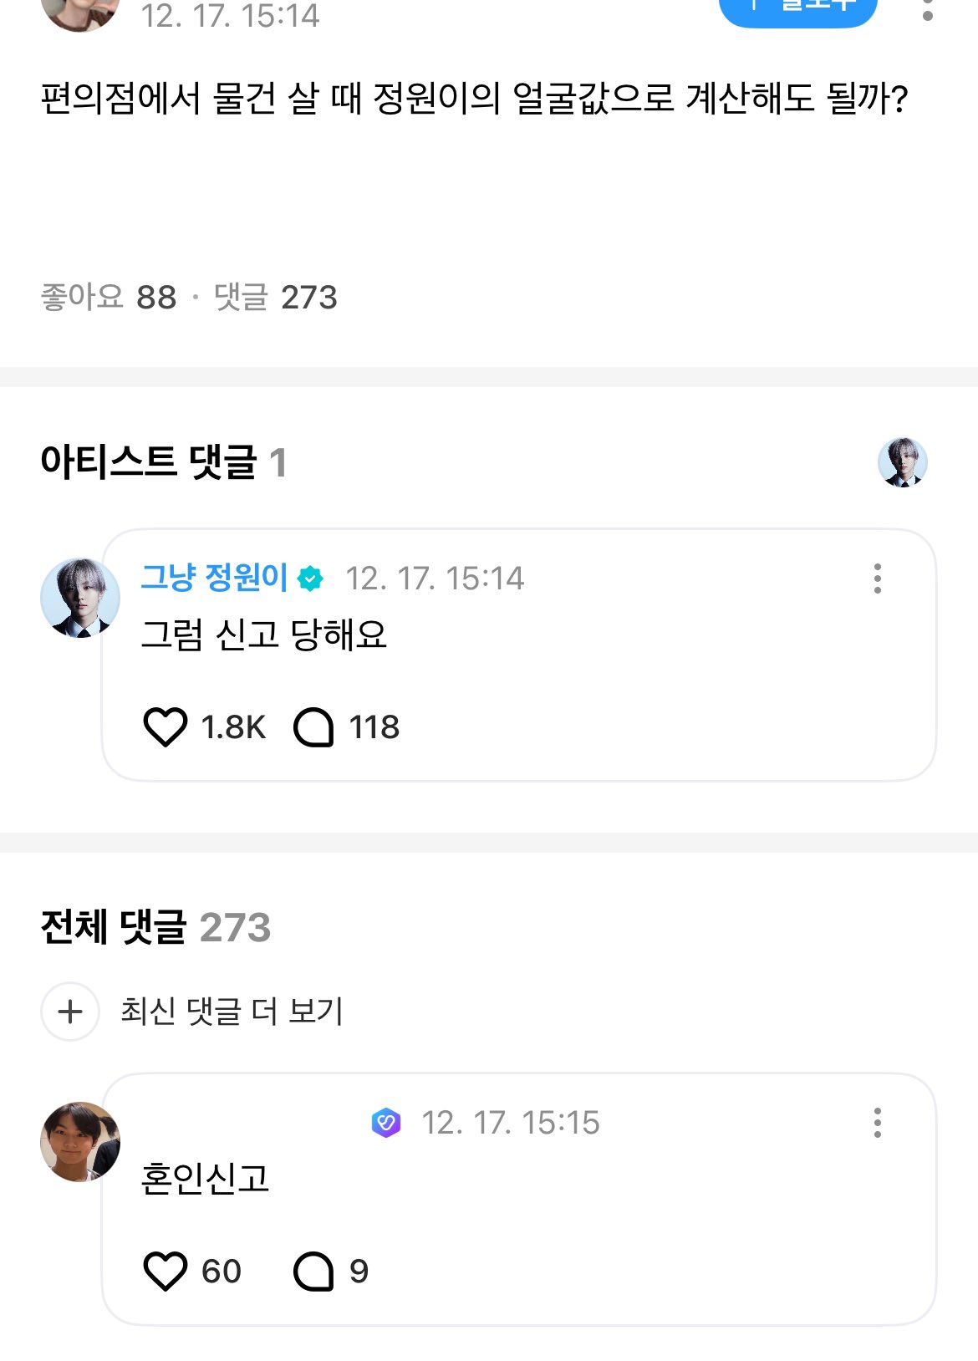This screenshot has width=978, height=1361.
Task: Open 그냥 정원이 artist profile name
Action: tap(214, 578)
